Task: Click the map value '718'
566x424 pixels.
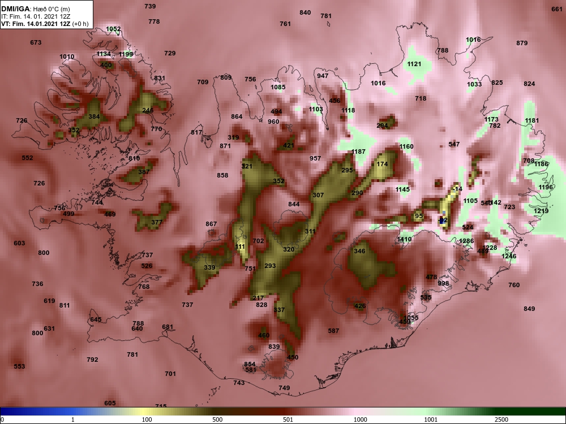Action: click(x=421, y=98)
